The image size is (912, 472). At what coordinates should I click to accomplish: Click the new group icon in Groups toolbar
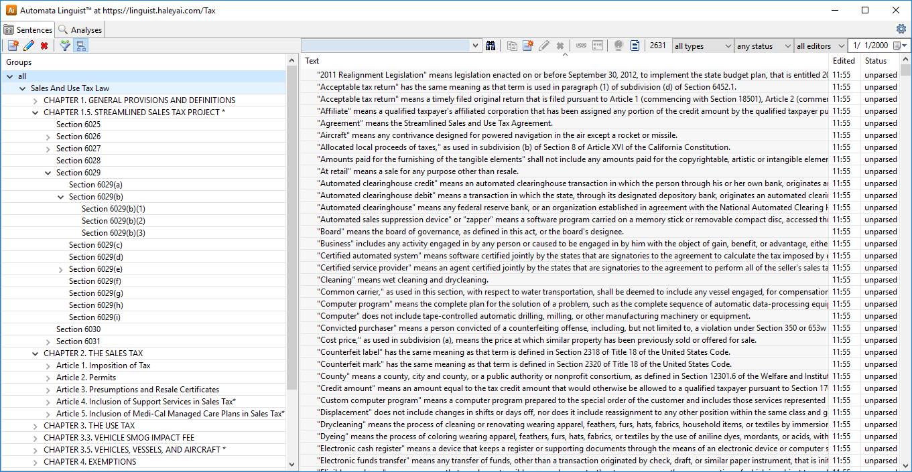[x=13, y=46]
